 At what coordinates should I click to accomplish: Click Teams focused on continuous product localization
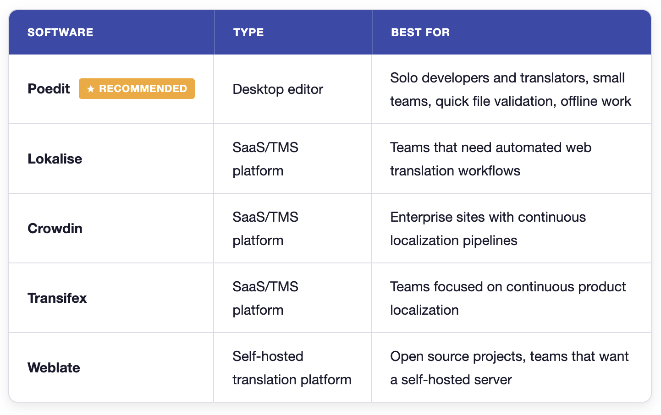pyautogui.click(x=508, y=298)
